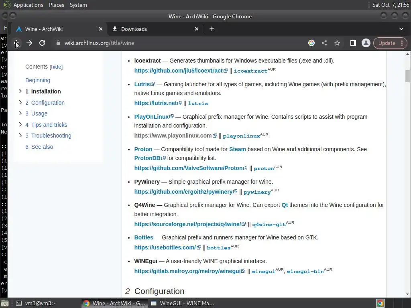Reload the ArchWiki page
411x308 pixels.
(x=42, y=43)
